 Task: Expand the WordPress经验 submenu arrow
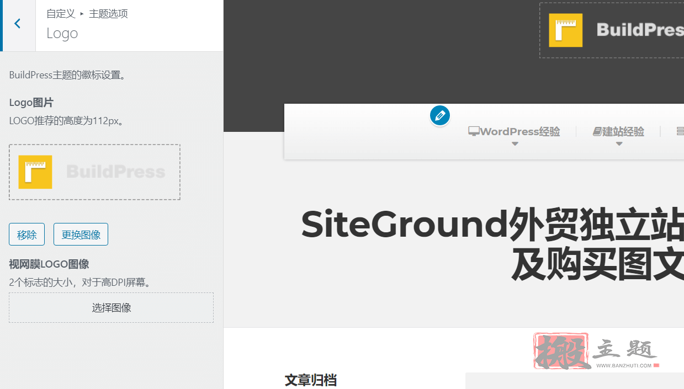[515, 144]
